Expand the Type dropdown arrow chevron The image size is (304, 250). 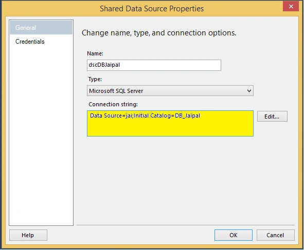click(249, 91)
